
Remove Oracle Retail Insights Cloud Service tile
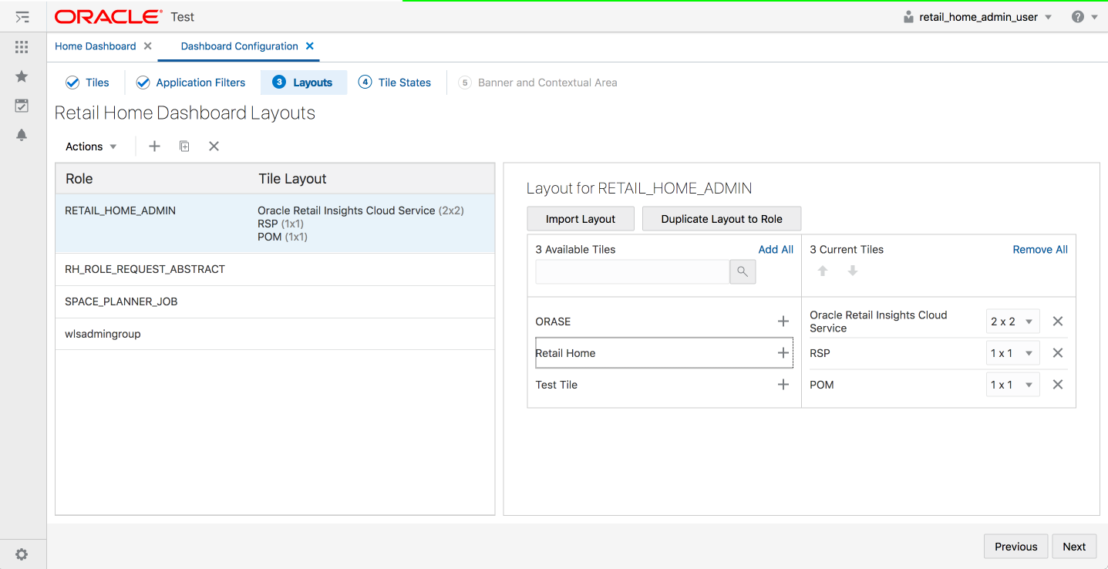[x=1058, y=322]
